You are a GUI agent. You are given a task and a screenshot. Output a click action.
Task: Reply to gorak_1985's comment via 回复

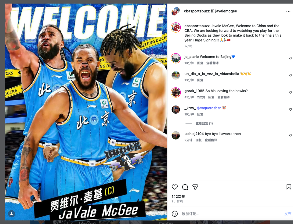pyautogui.click(x=211, y=97)
